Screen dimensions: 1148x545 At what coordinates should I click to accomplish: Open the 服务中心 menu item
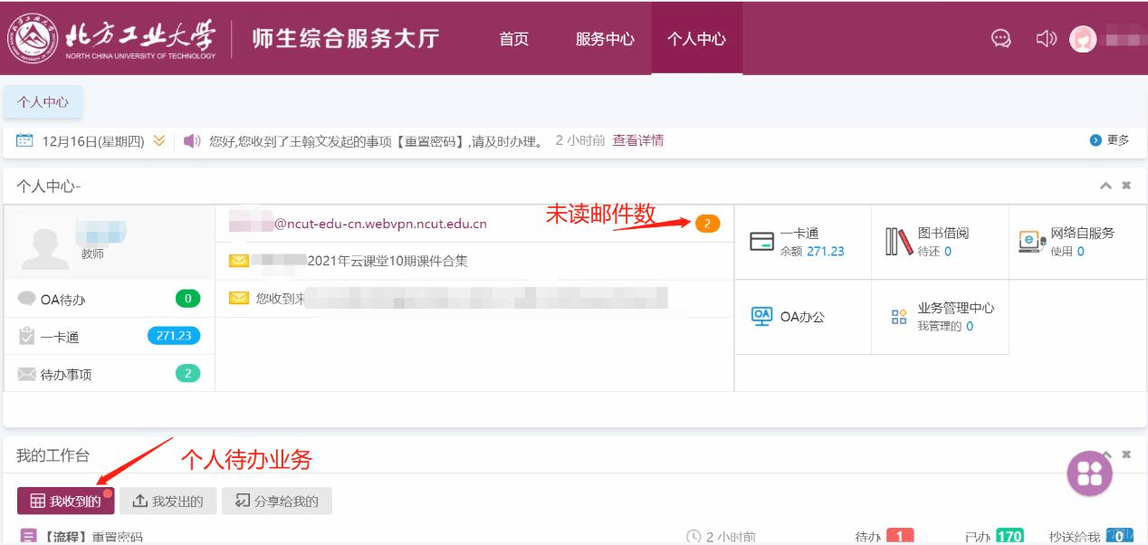tap(605, 39)
